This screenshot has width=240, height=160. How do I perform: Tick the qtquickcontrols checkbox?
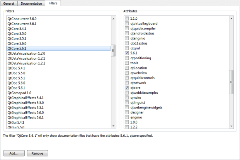[x=127, y=78]
